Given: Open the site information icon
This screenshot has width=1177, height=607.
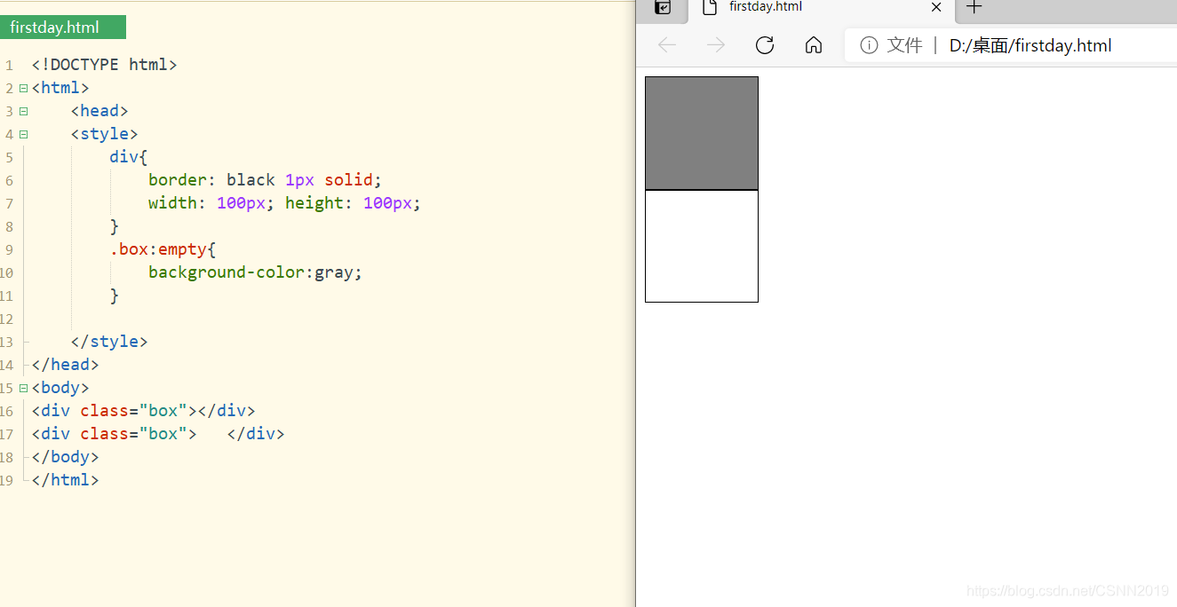Looking at the screenshot, I should 869,45.
